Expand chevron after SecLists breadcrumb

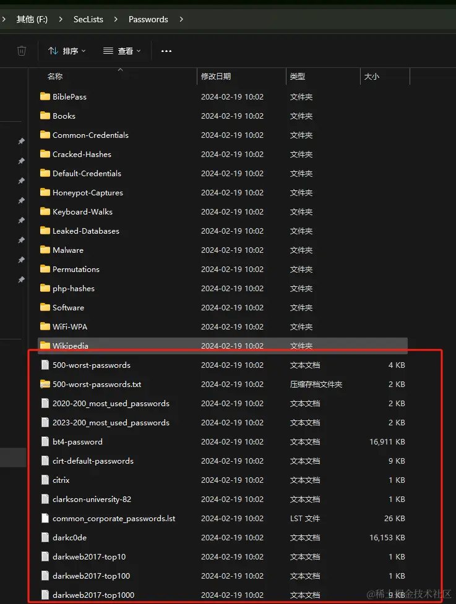116,19
